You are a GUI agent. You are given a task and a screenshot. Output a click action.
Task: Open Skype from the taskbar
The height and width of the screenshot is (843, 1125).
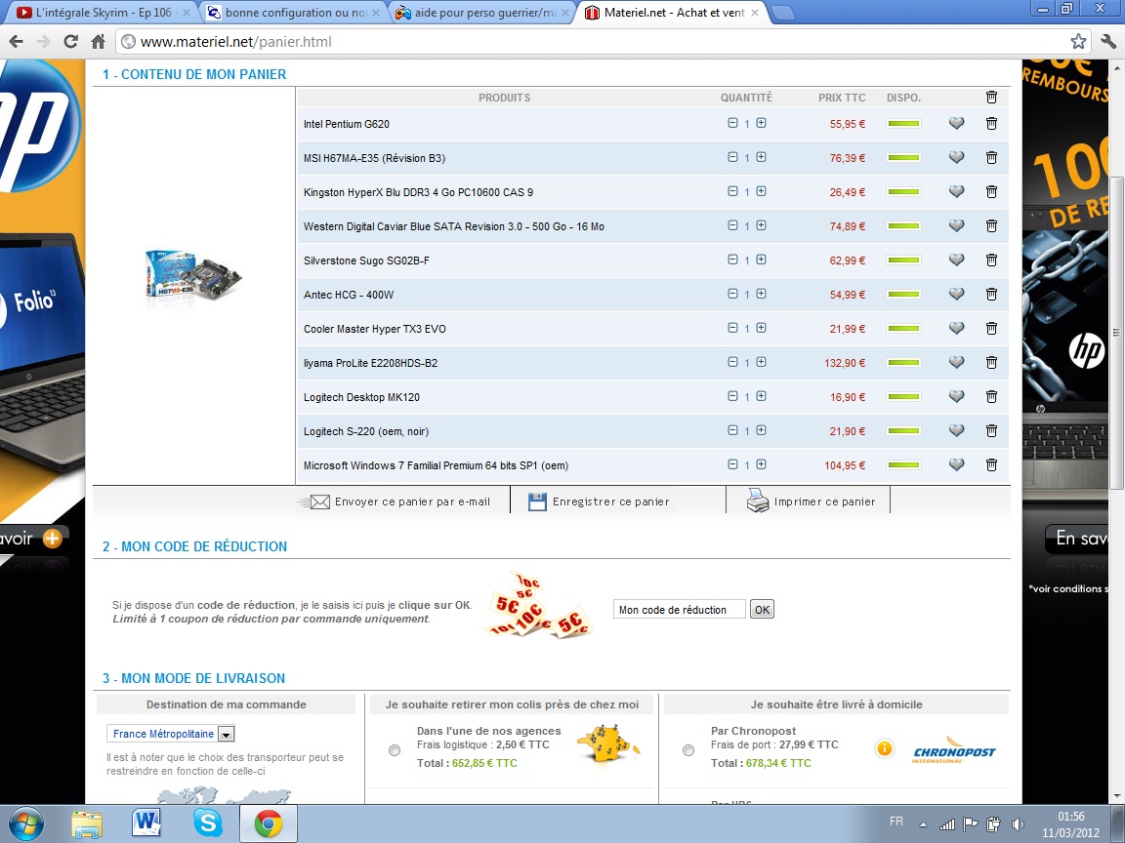[207, 823]
